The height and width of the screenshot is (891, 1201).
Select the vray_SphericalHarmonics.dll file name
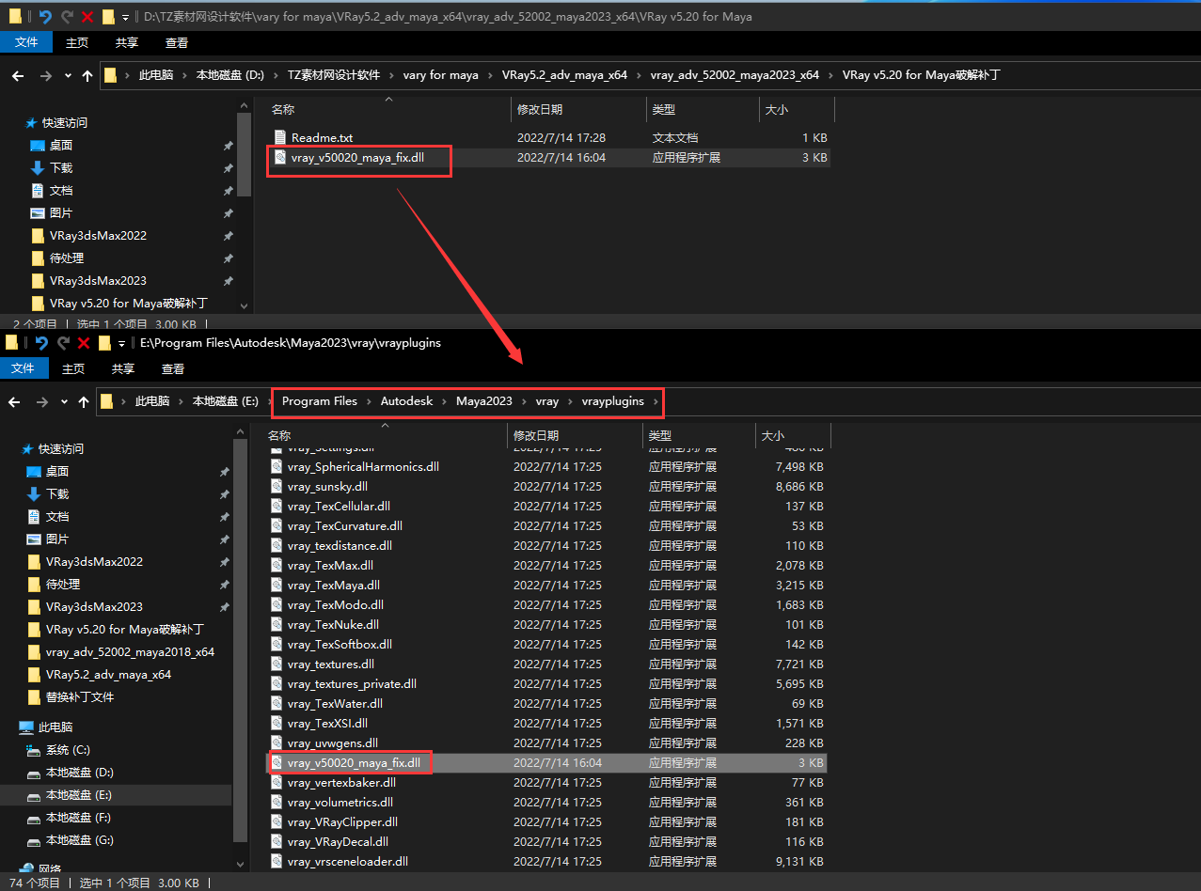coord(363,467)
